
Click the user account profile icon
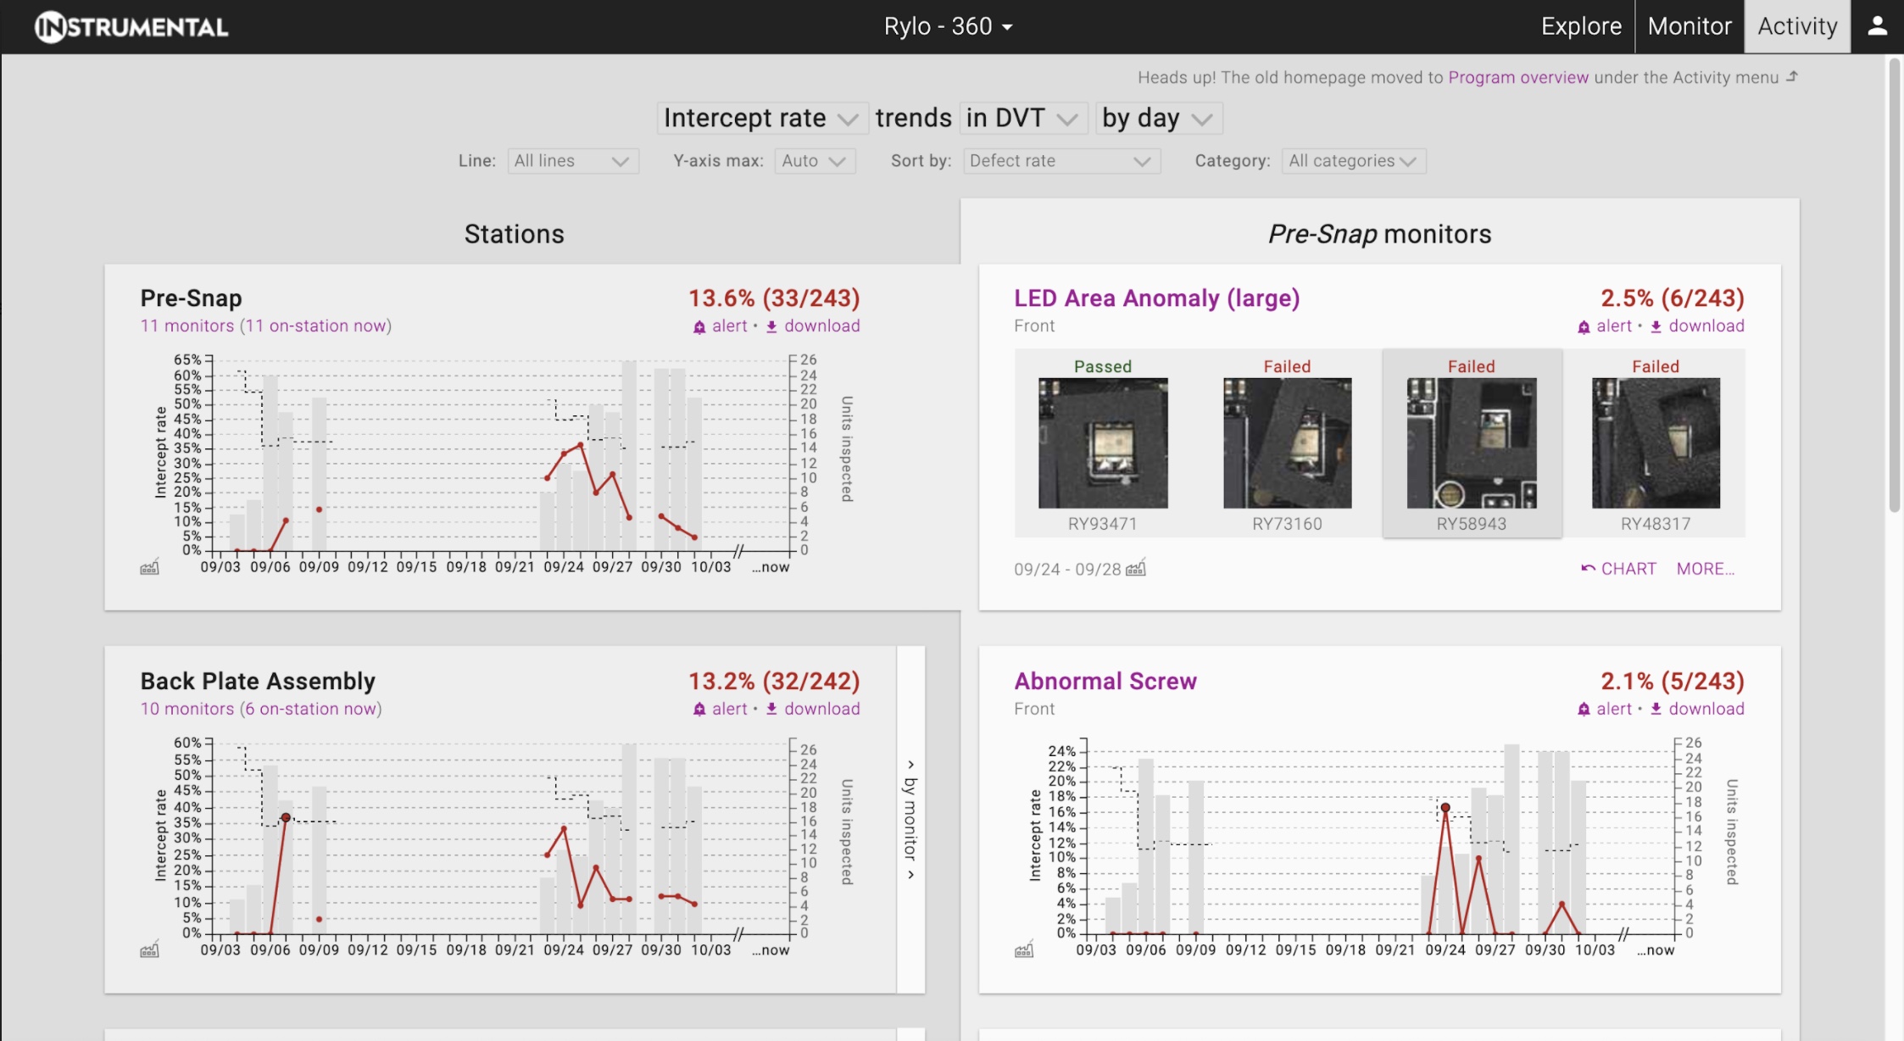click(1877, 26)
